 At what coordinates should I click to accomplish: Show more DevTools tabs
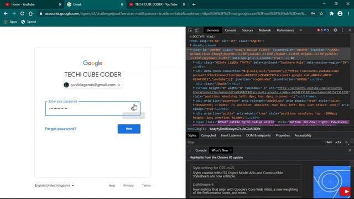(301, 30)
